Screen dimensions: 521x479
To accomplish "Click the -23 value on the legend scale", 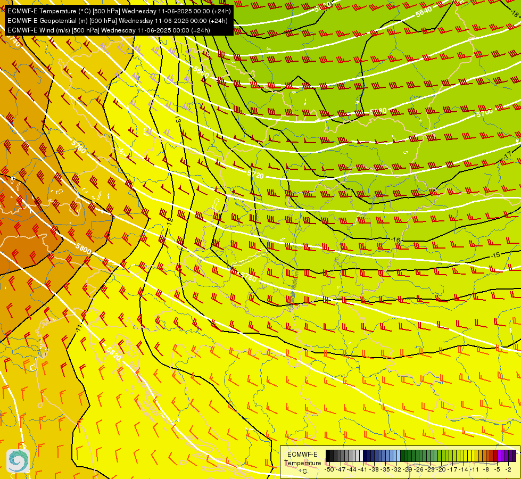I will pyautogui.click(x=431, y=469).
